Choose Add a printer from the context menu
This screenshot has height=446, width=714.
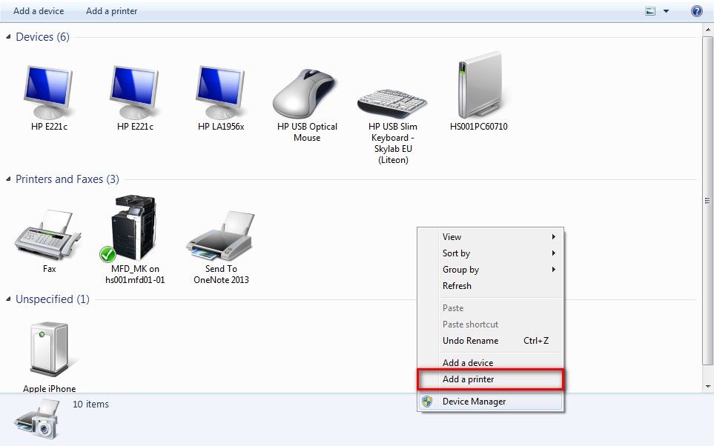tap(467, 379)
